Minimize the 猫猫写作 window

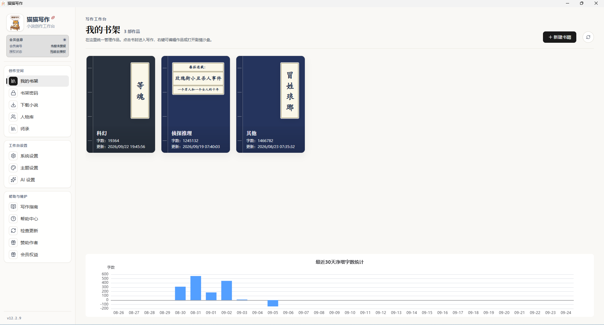pyautogui.click(x=568, y=3)
